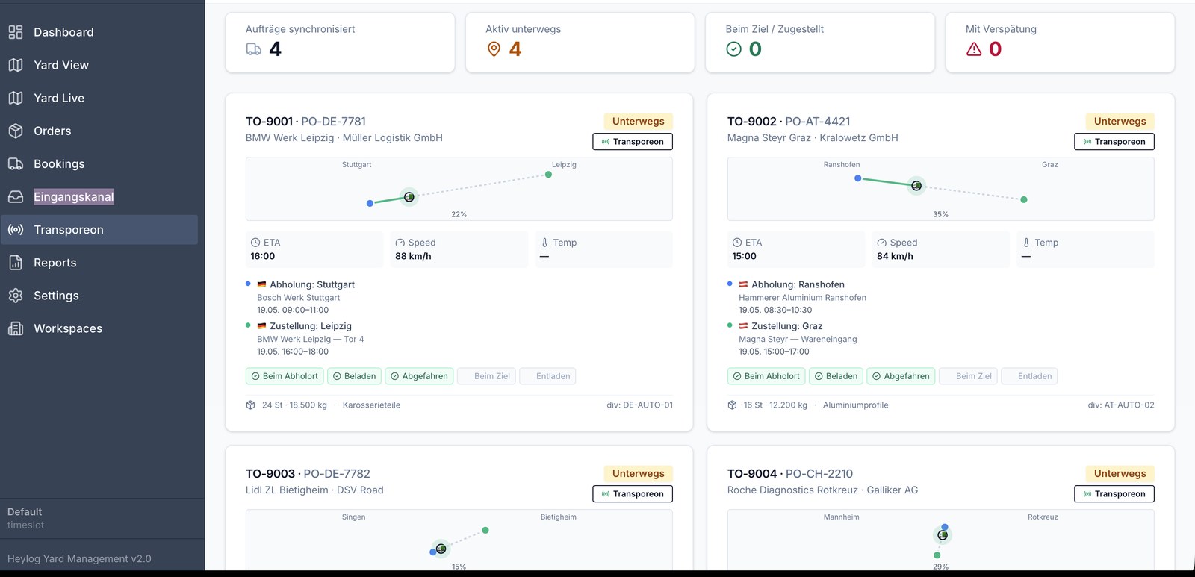The width and height of the screenshot is (1195, 577).
Task: Click "Aluminiumprofile" cargo description
Action: (x=856, y=405)
